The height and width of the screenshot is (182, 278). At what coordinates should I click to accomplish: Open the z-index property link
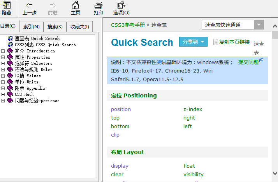point(193,109)
